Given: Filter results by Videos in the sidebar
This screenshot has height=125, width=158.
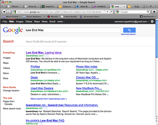Looking at the screenshot, I should 7,68.
